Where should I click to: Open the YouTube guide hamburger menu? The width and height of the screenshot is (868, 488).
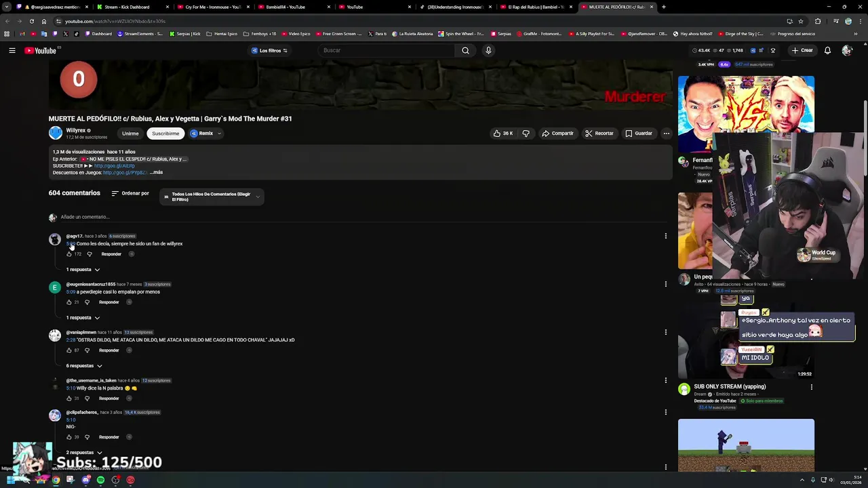pyautogui.click(x=12, y=50)
